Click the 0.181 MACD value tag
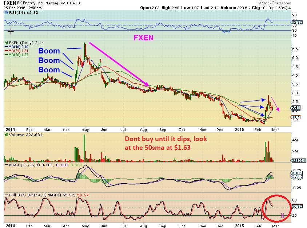 [296, 173]
